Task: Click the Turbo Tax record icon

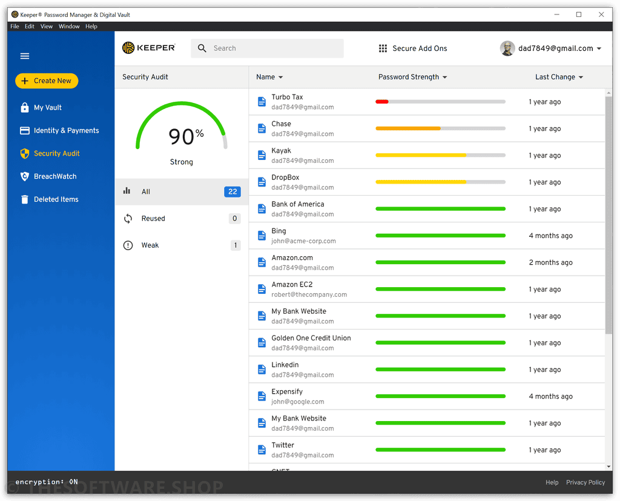Action: 262,102
